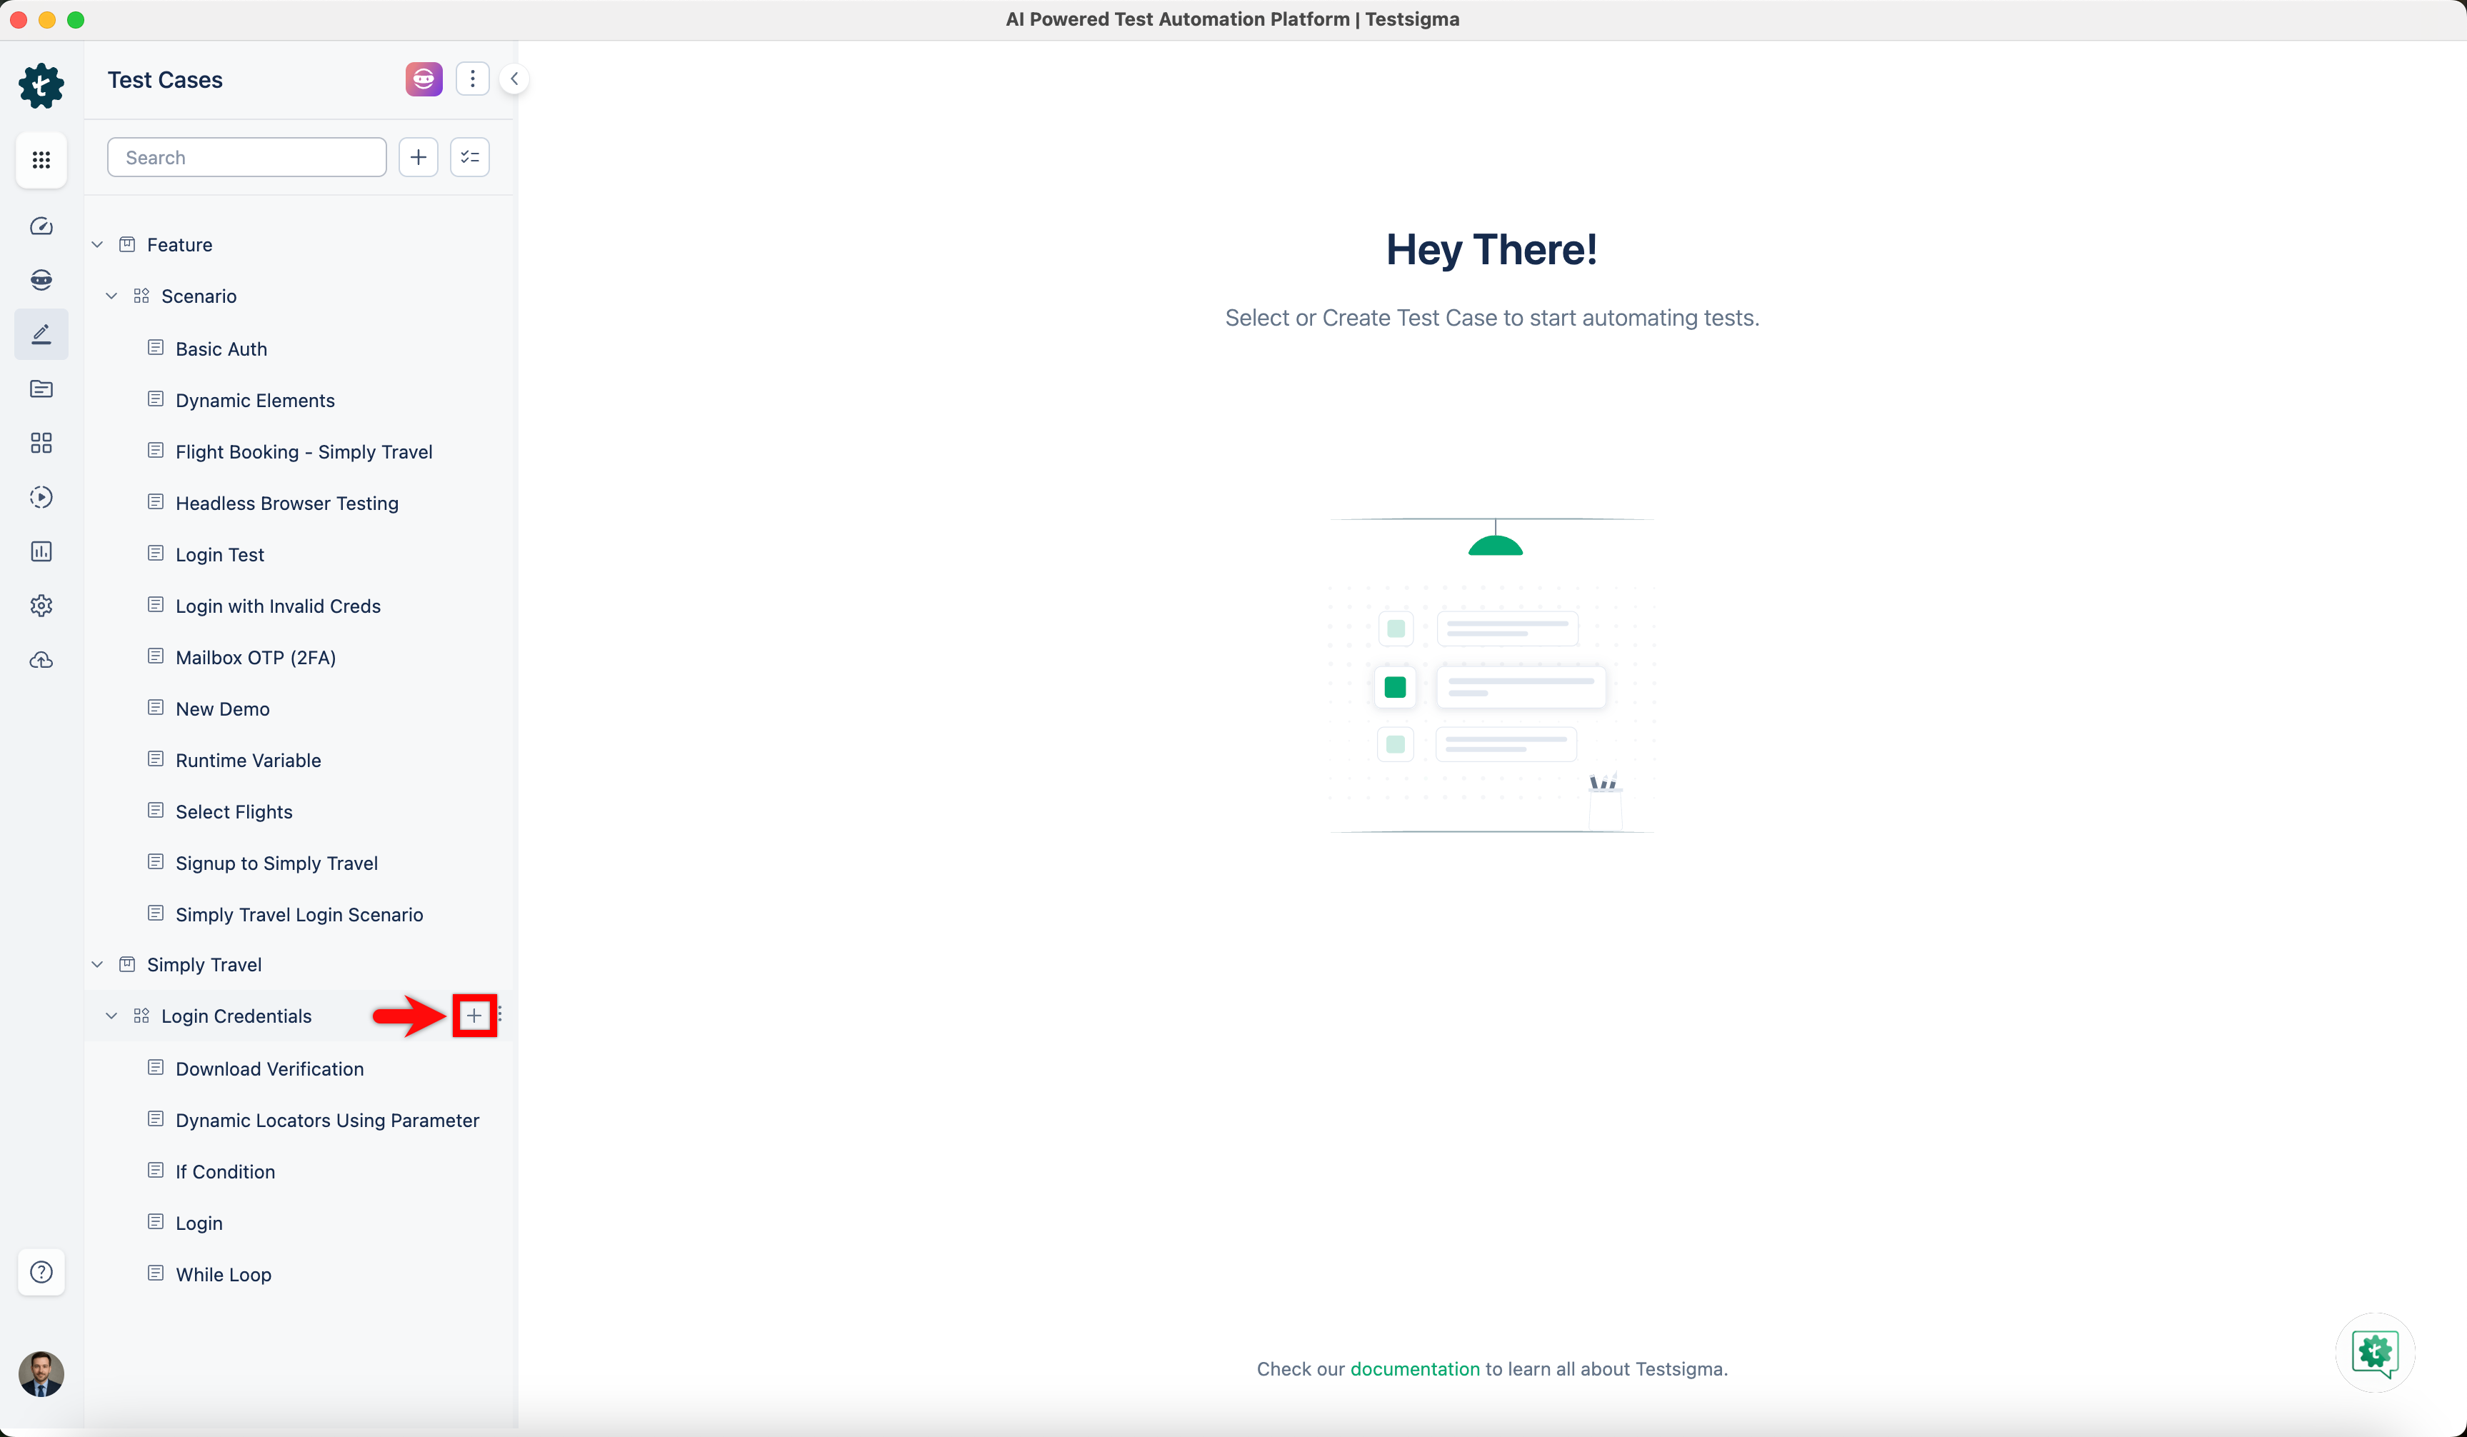2467x1437 pixels.
Task: Click the Testsigma gear logo
Action: [x=41, y=85]
